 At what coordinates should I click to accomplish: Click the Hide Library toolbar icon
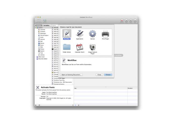[x=39, y=20]
